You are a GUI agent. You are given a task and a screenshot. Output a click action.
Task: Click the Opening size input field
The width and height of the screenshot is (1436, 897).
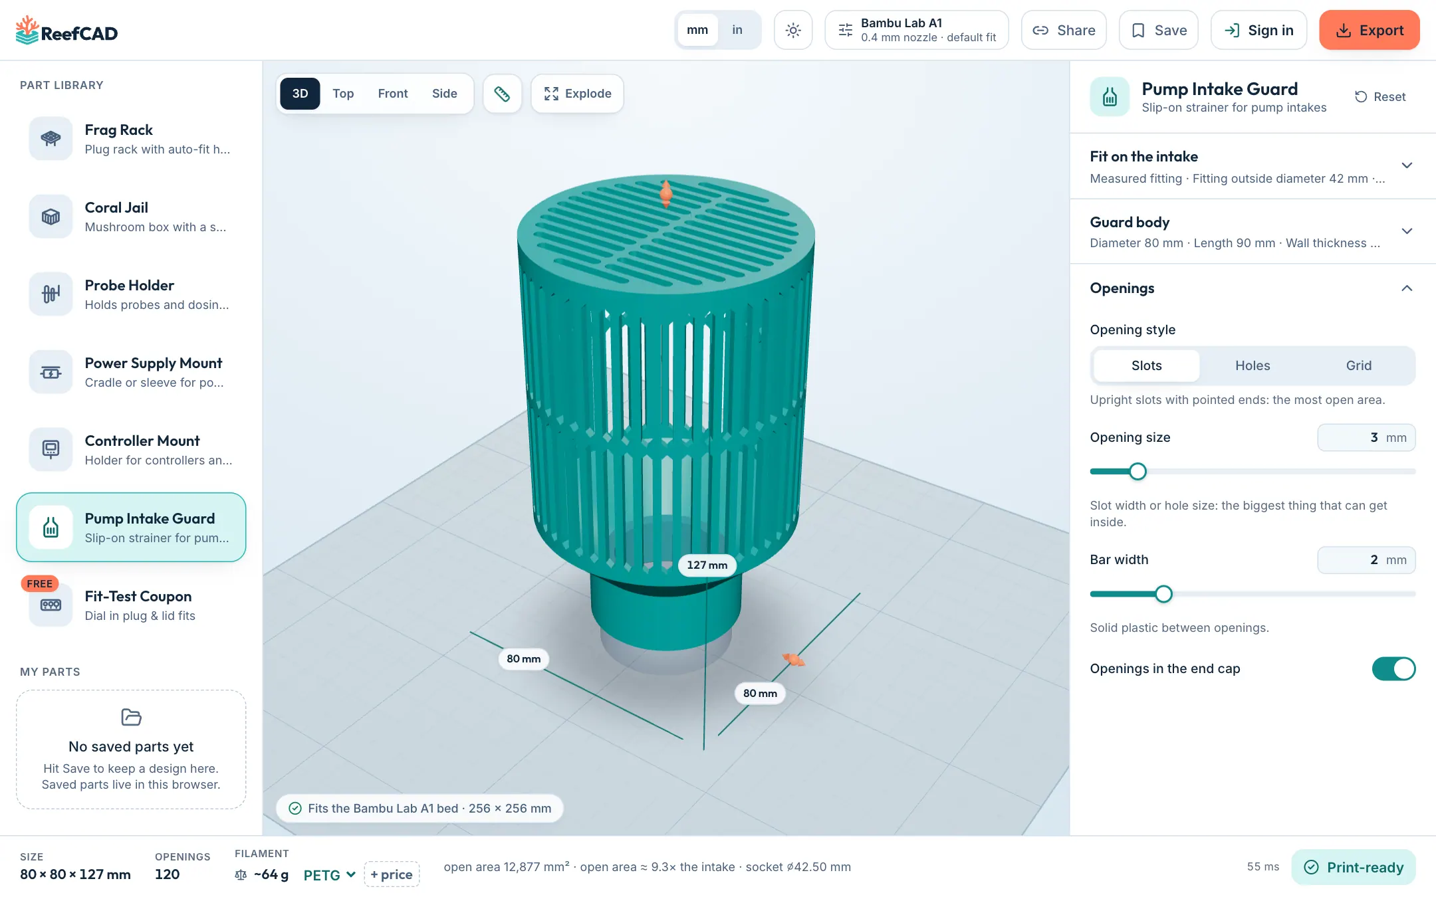click(x=1366, y=438)
